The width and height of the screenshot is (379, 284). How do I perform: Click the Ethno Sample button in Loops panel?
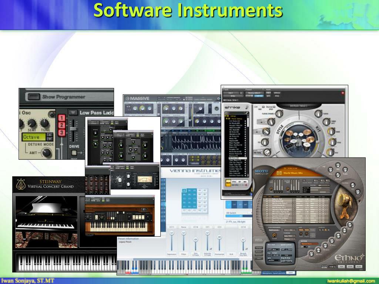259,248
